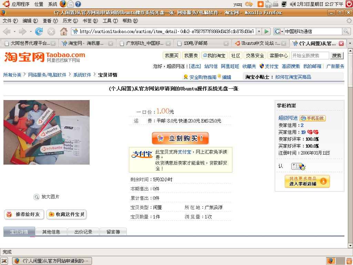This screenshot has width=353, height=265.
Task: Click the Ubuntu CD product photo thumbnail
Action: click(47, 132)
